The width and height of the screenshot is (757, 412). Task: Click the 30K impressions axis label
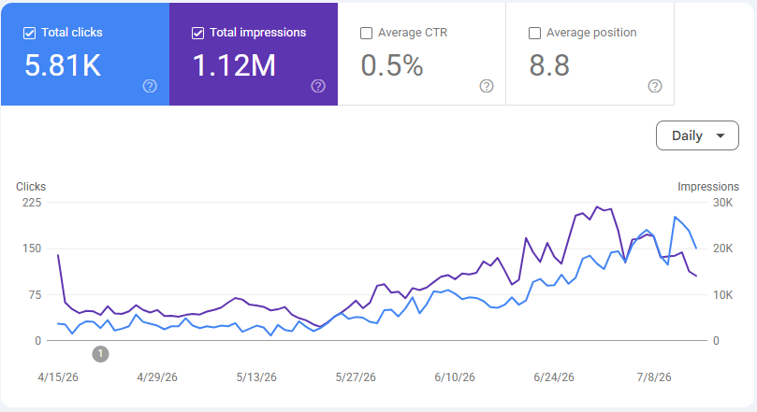pyautogui.click(x=722, y=203)
